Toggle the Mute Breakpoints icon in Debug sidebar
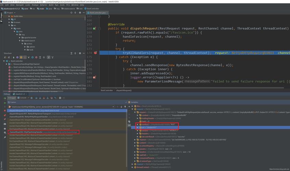This screenshot has width=290, height=171. tap(5, 119)
